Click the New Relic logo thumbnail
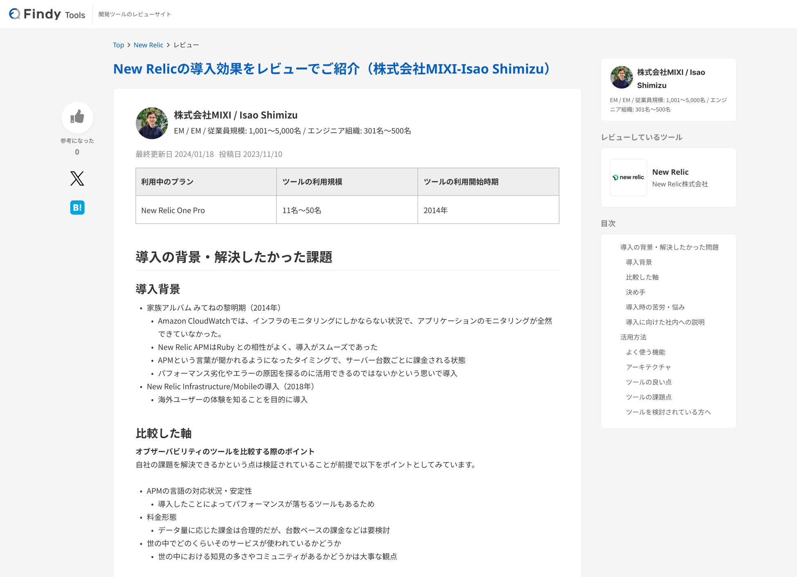Screen dimensions: 797x577 click(x=628, y=178)
